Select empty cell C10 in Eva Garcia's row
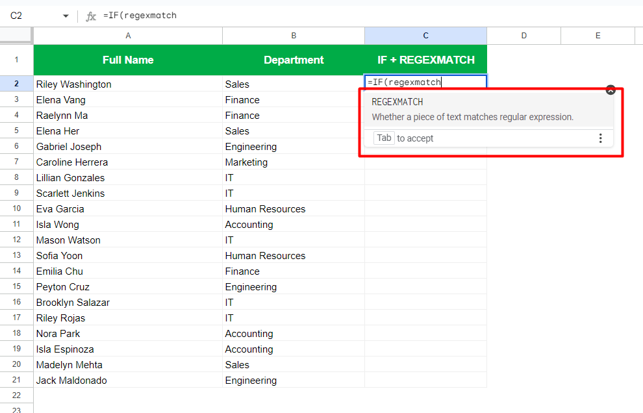The width and height of the screenshot is (643, 413). click(425, 208)
